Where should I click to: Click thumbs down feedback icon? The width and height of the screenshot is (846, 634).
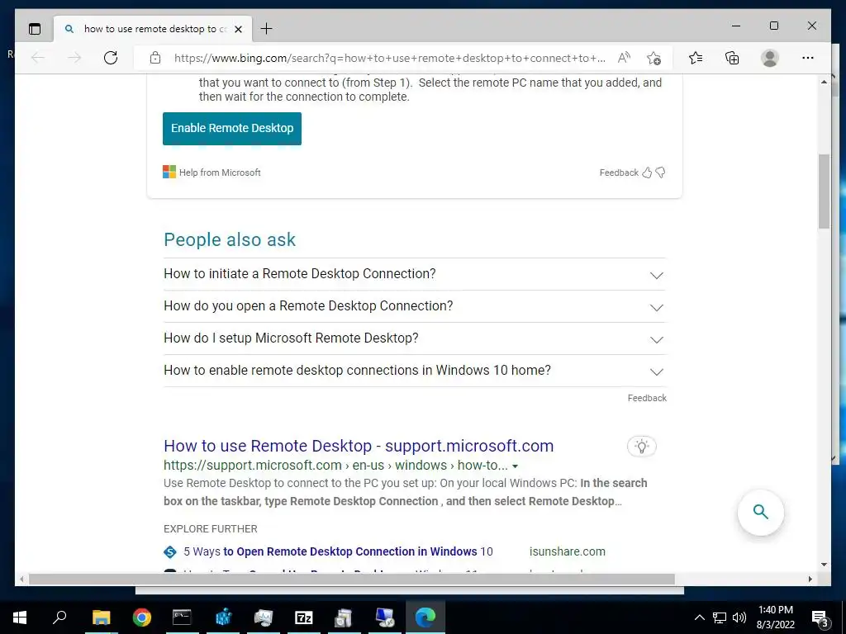click(660, 173)
